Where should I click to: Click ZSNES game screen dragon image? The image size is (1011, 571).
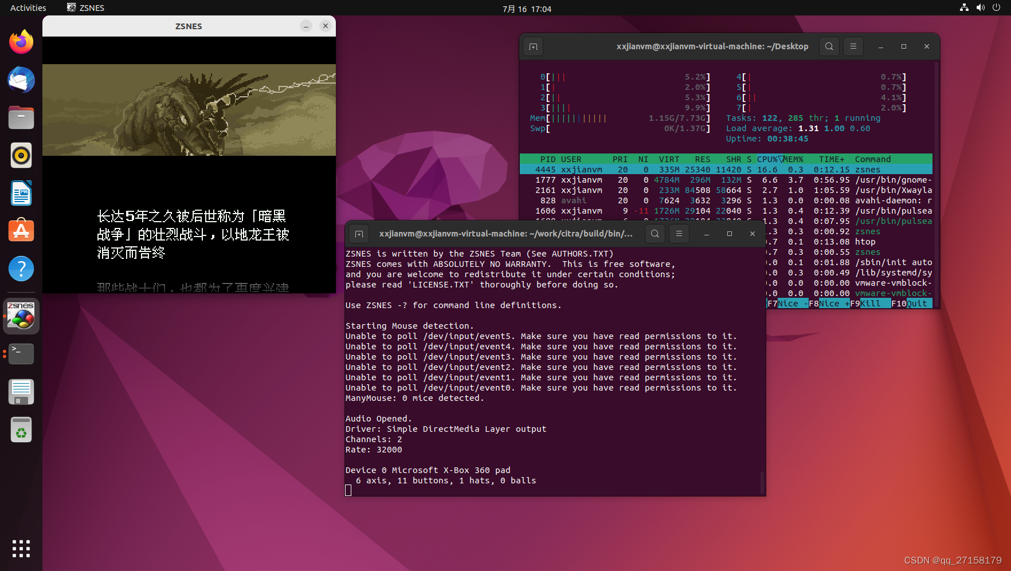pyautogui.click(x=189, y=110)
